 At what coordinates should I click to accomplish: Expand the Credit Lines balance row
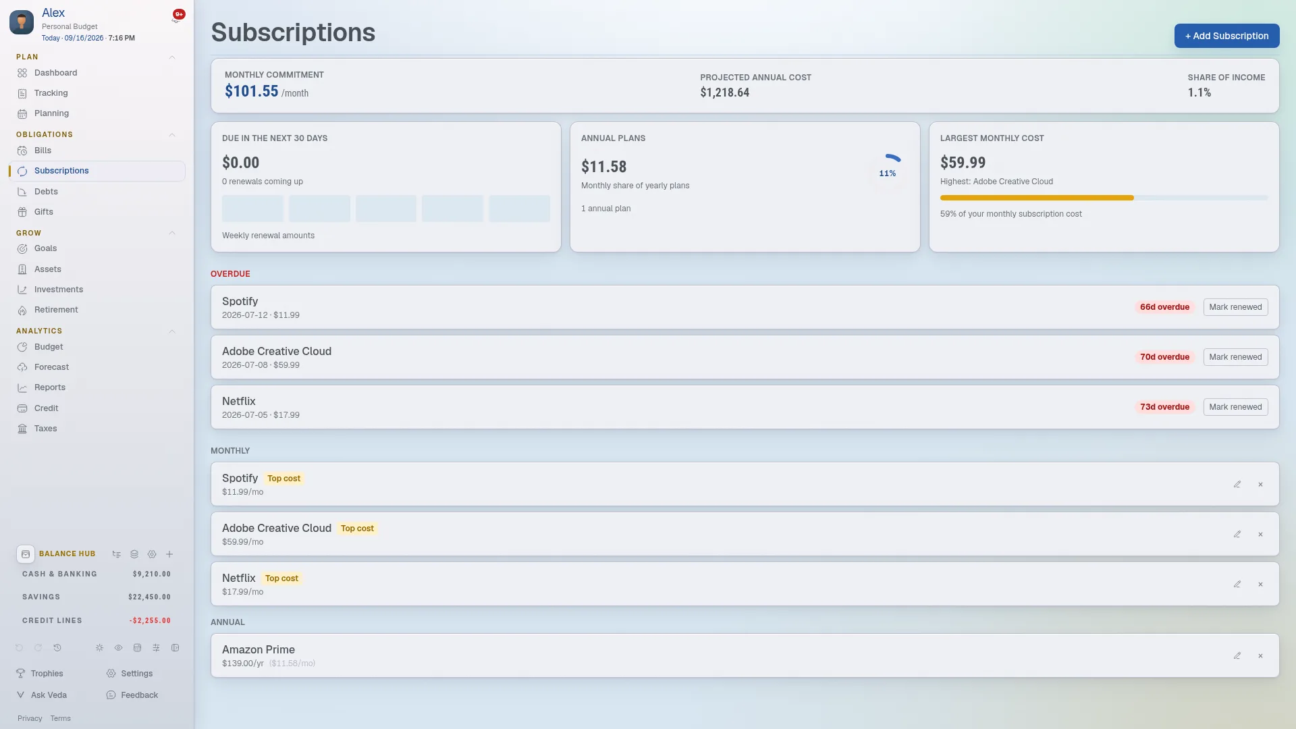coord(97,621)
